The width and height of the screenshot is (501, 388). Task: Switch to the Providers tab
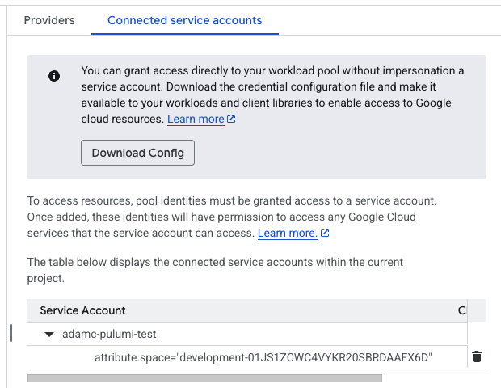(x=49, y=20)
